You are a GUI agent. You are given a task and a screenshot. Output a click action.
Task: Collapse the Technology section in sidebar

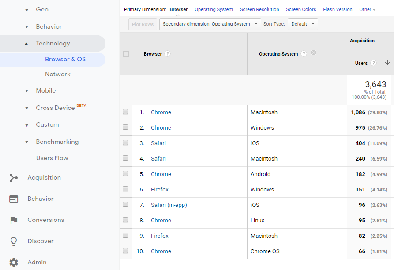[26, 44]
